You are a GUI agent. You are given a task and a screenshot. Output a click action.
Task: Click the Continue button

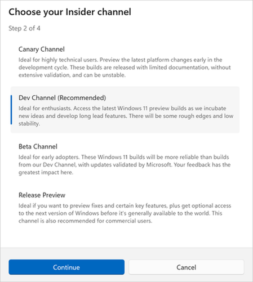point(66,267)
